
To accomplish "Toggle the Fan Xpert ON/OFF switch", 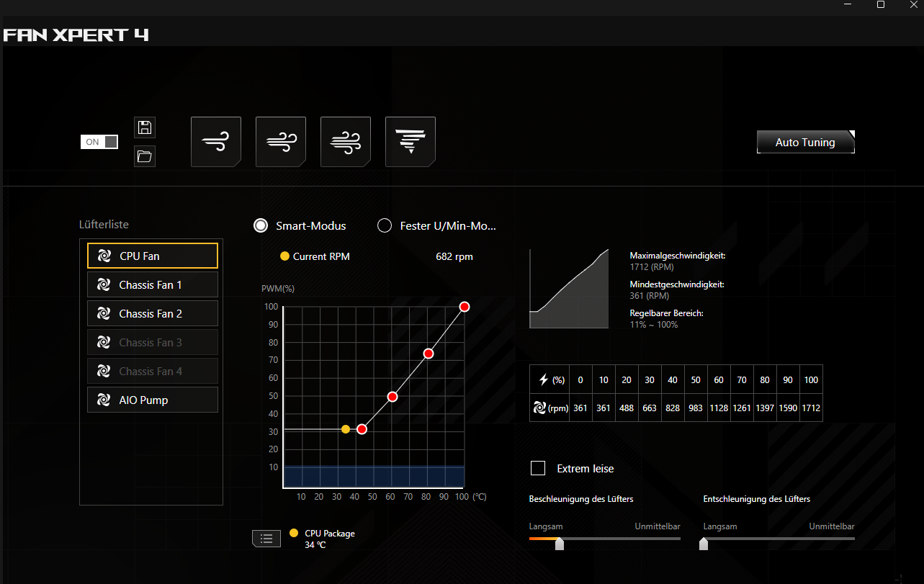I will 99,141.
